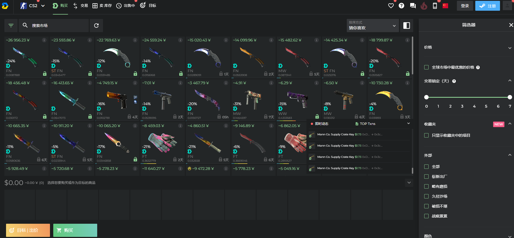Viewport: 514px width, 238px height.
Task: Click the 注册 Steam signup button
Action: click(x=488, y=6)
